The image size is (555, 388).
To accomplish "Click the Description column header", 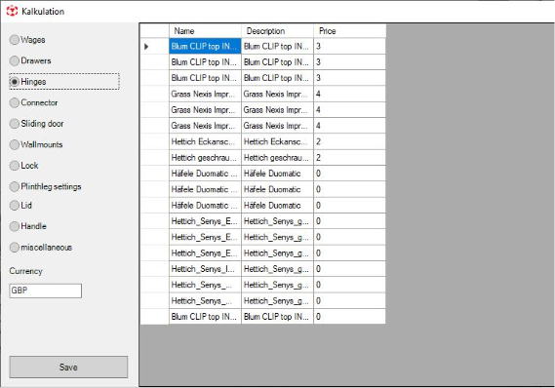I will click(x=277, y=31).
